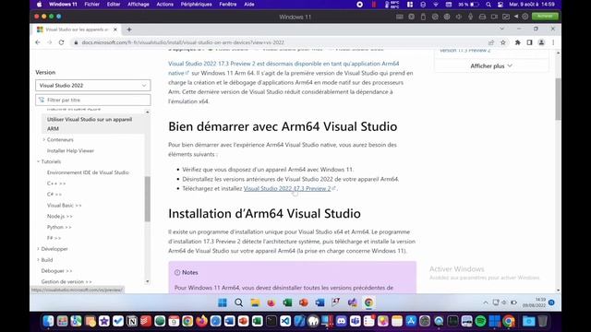Open the Chrome extensions puzzle icon
The width and height of the screenshot is (591, 332).
click(x=517, y=42)
